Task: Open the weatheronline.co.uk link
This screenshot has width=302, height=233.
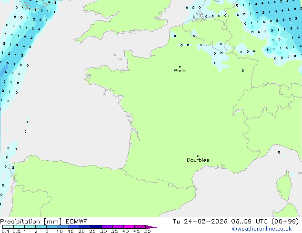Action: pyautogui.click(x=262, y=229)
